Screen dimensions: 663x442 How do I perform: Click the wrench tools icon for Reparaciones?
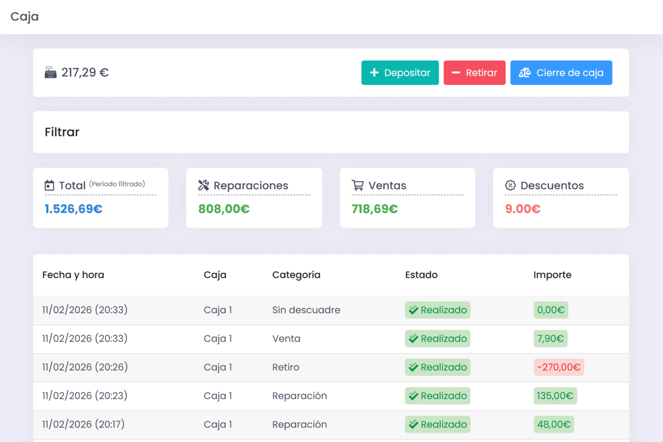(204, 186)
